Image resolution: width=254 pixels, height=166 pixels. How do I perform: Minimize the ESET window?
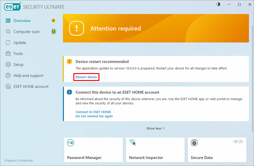229,4
